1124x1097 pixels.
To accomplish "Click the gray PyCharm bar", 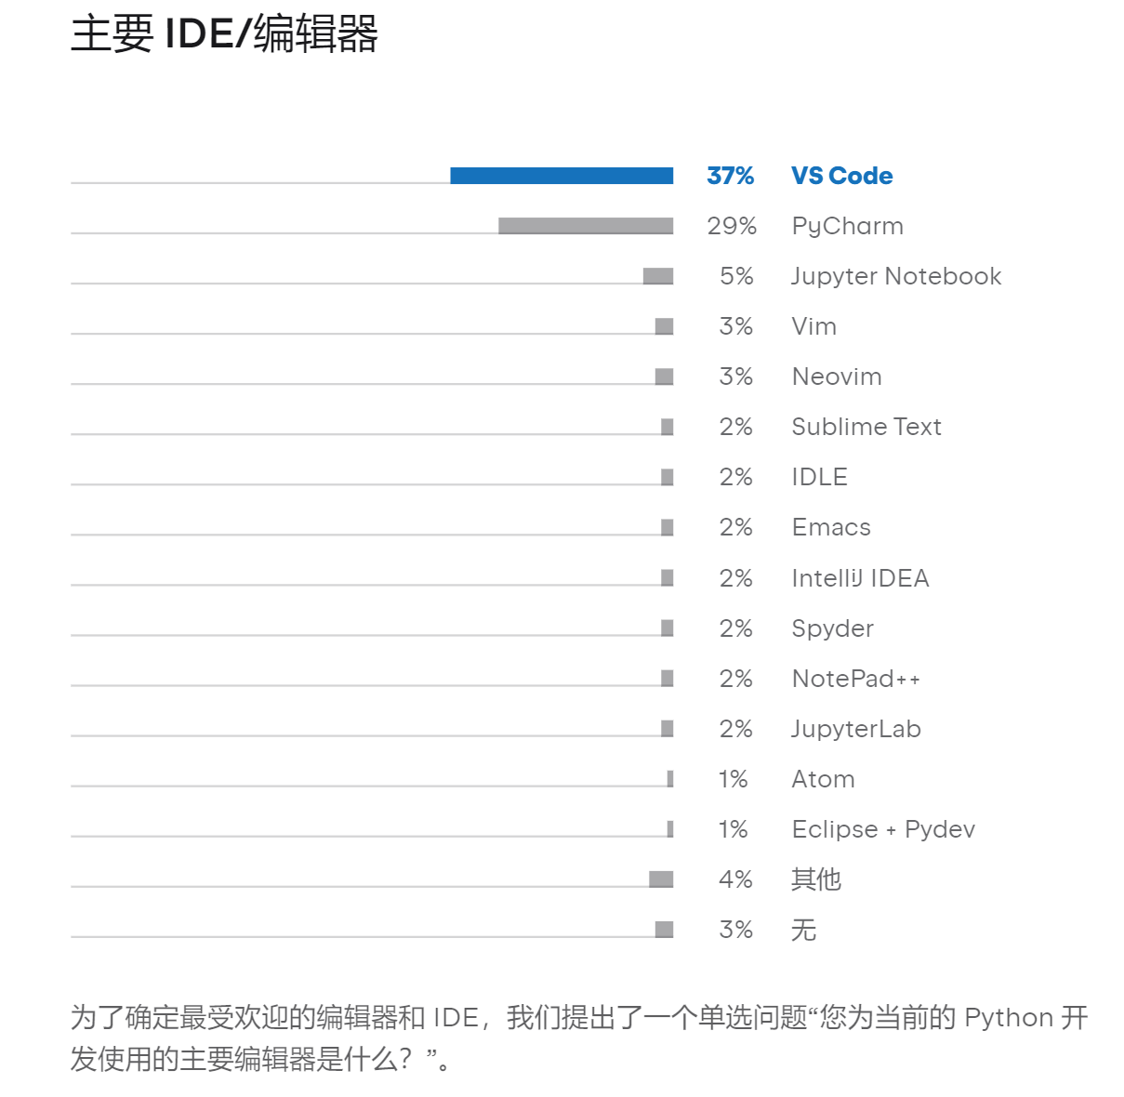I will coord(586,226).
